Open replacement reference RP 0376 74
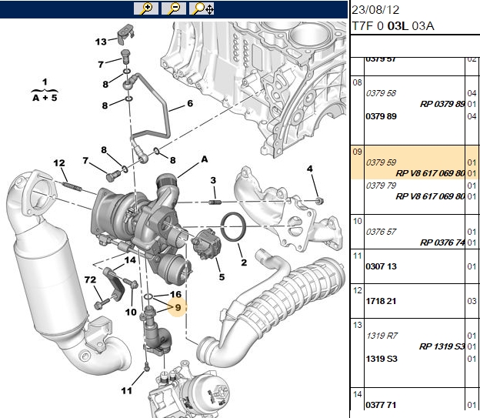Screen dimensions: 480x418 [x=442, y=242]
